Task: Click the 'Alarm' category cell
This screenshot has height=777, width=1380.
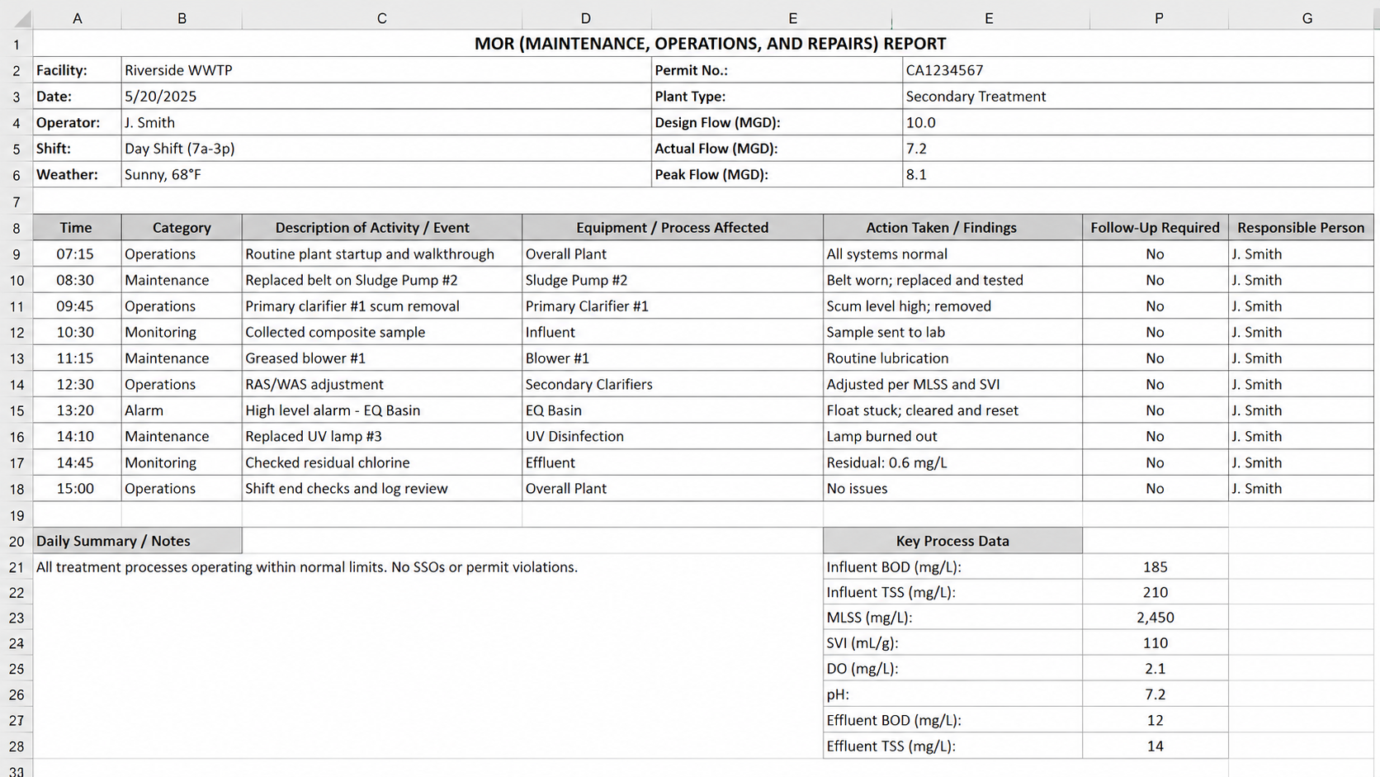Action: click(182, 410)
